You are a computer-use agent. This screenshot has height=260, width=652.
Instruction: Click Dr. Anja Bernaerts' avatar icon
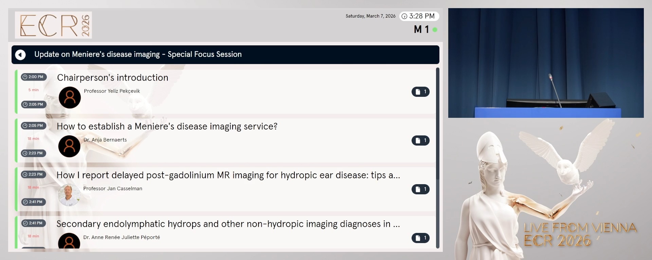[x=69, y=146]
